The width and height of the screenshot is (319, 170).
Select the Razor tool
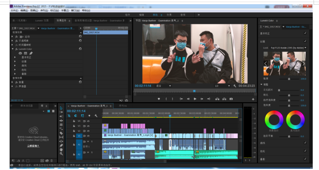point(61,133)
